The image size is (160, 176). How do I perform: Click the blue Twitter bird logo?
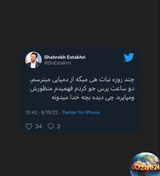coord(129,57)
